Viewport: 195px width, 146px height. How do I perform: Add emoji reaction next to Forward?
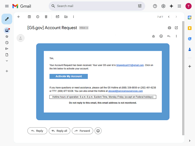(98, 131)
